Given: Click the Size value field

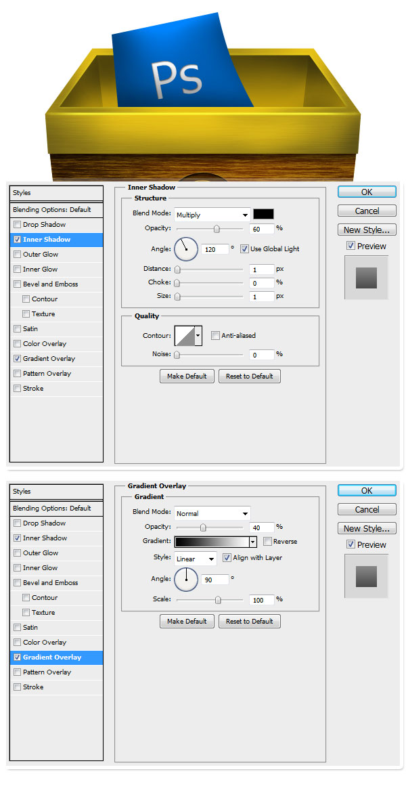Looking at the screenshot, I should (262, 297).
